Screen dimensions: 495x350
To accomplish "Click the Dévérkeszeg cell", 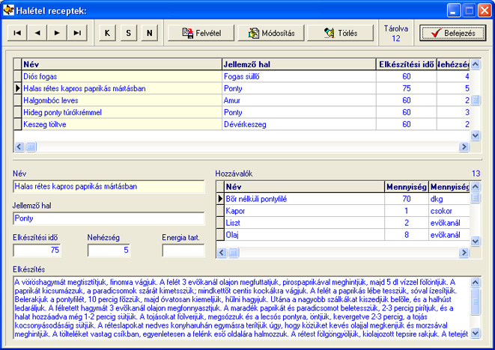I will pyautogui.click(x=299, y=124).
